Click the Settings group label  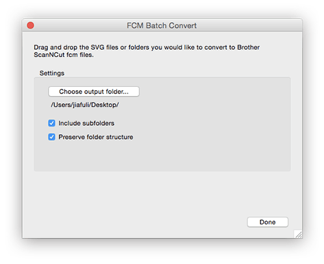[x=52, y=73]
